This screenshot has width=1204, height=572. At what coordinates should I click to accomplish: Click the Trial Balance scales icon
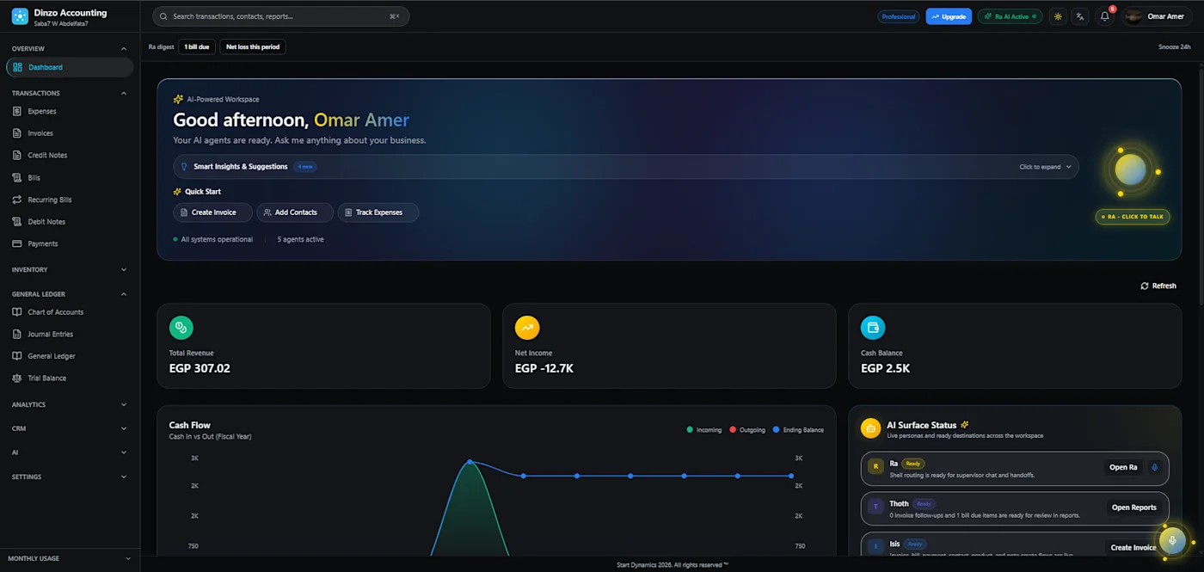pyautogui.click(x=17, y=378)
